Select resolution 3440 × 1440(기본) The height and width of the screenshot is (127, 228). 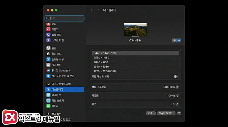[135, 53]
